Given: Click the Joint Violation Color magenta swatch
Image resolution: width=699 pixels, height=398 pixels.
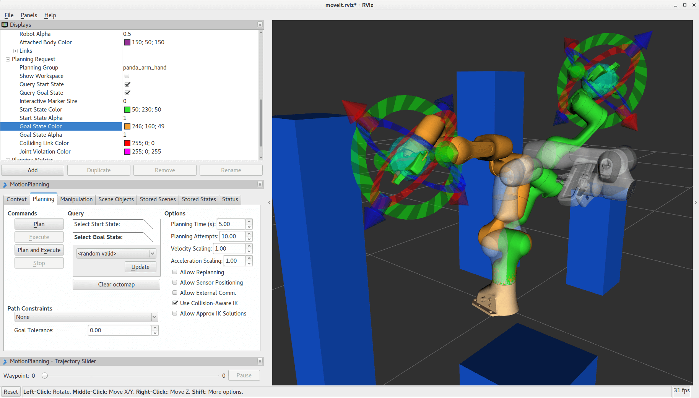Looking at the screenshot, I should click(127, 152).
